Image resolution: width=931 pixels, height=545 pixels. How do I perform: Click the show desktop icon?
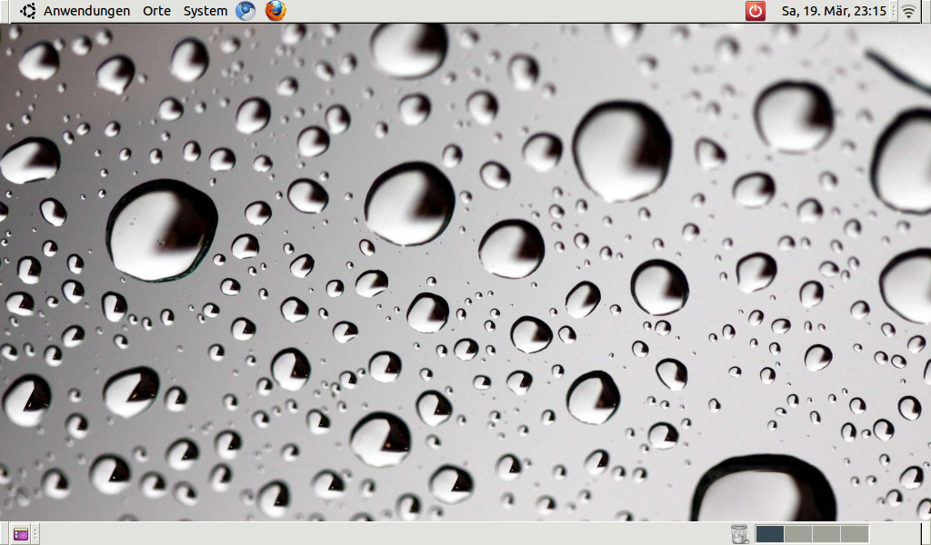[20, 534]
